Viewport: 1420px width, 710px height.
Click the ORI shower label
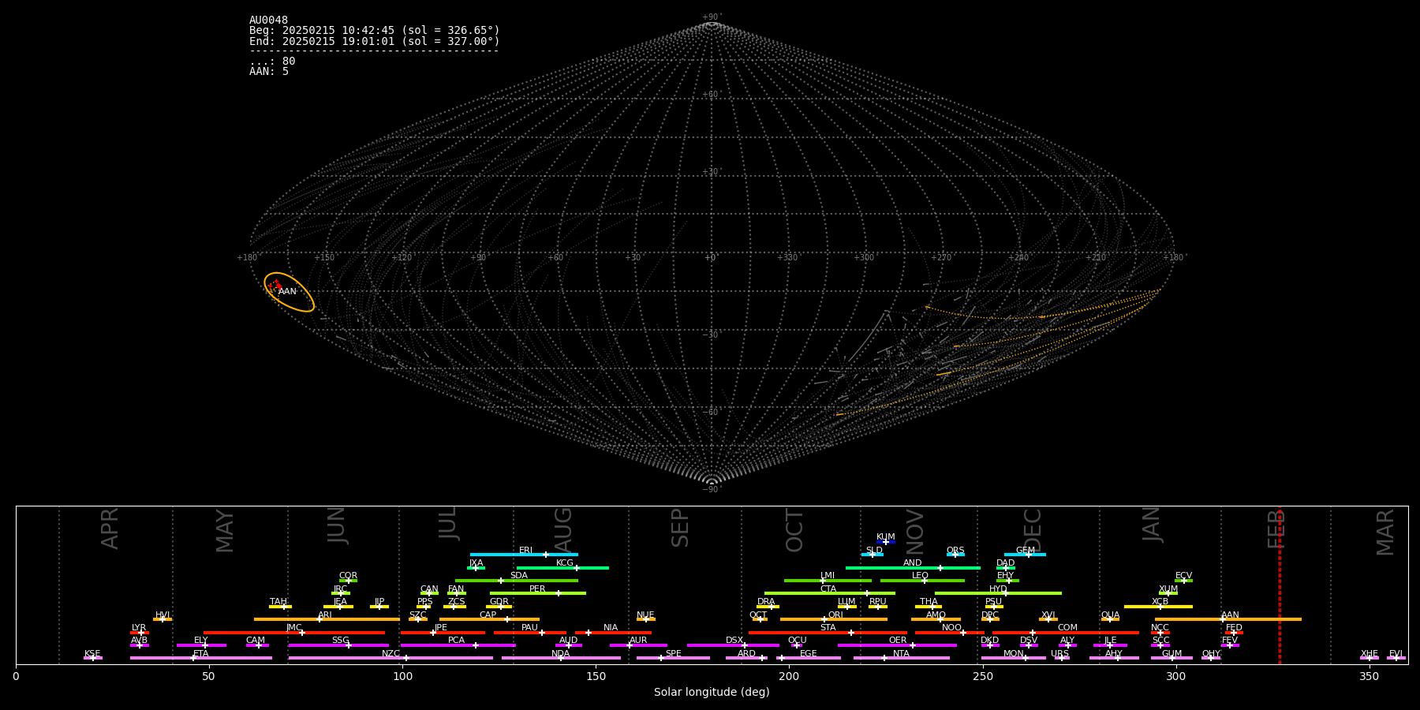point(835,615)
